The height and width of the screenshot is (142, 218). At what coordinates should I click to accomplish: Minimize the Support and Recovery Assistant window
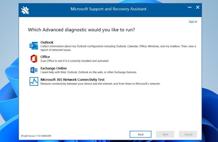pos(190,7)
